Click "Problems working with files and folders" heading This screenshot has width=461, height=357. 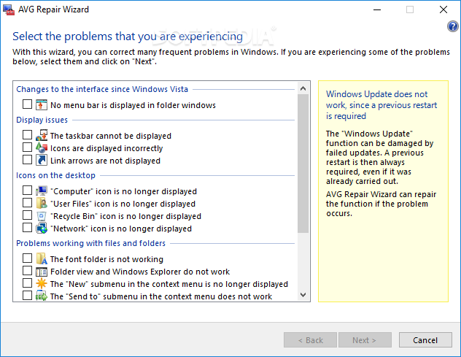point(91,243)
